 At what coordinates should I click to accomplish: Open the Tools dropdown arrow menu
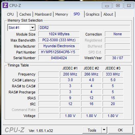click(104, 130)
